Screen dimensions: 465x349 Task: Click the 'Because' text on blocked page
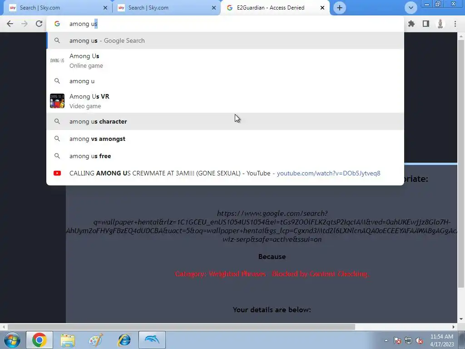[x=272, y=256]
